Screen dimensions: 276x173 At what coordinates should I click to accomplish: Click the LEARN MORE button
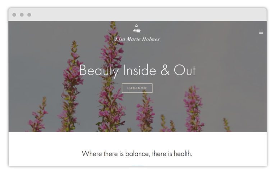(x=137, y=88)
